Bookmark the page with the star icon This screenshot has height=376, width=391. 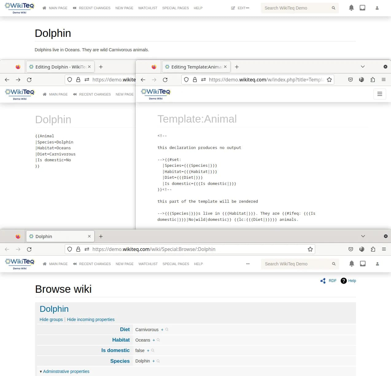coord(310,249)
